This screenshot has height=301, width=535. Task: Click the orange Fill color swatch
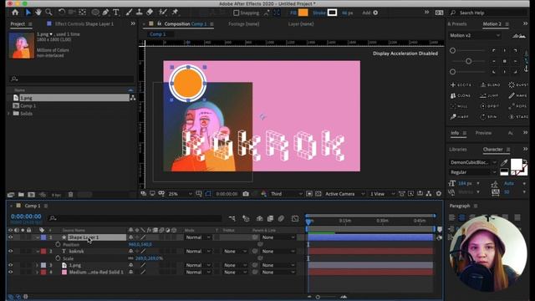click(303, 13)
